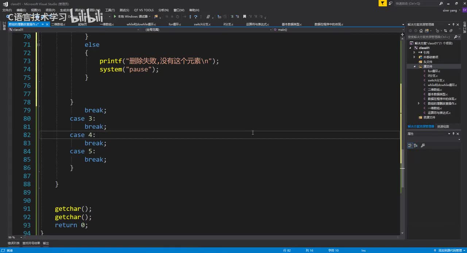Select for循环.c in Solution Explorer

click(x=434, y=71)
